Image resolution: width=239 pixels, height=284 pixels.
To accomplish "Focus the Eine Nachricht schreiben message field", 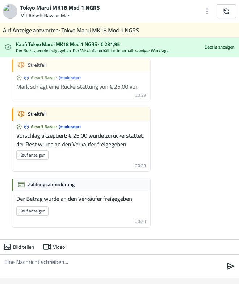I will coord(112,266).
